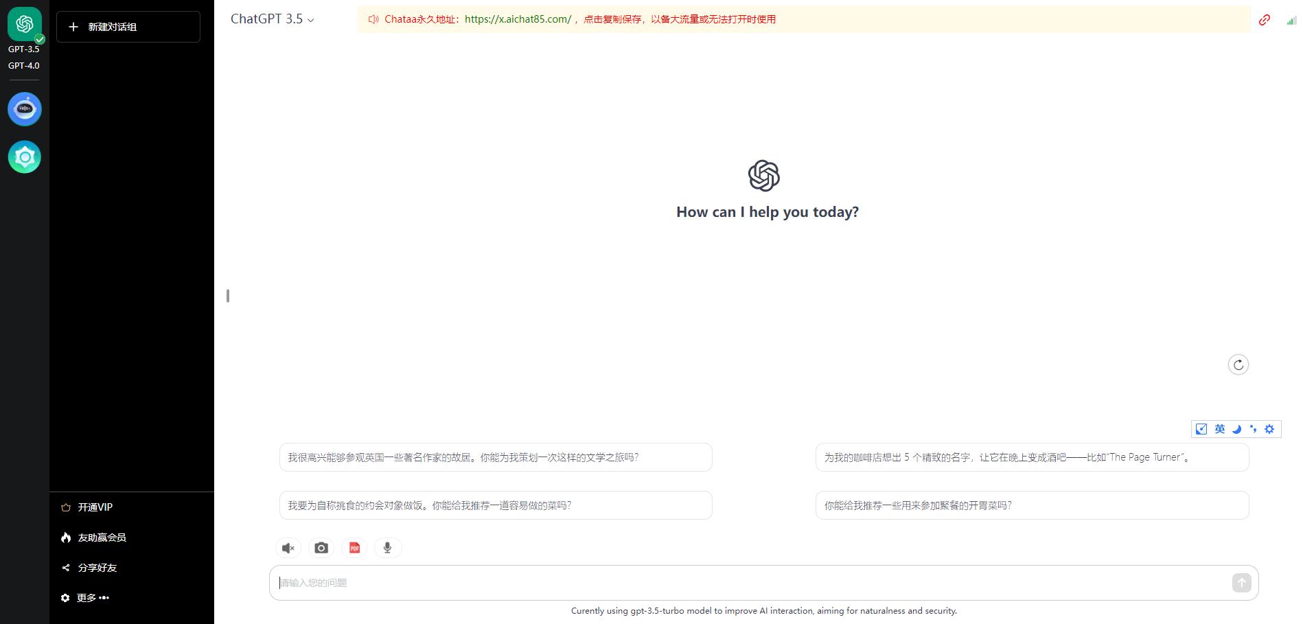The height and width of the screenshot is (624, 1314).
Task: Click the send arrow button in input box
Action: 1241,583
